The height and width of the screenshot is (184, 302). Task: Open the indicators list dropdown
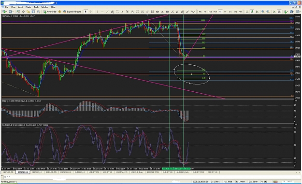tap(286, 12)
